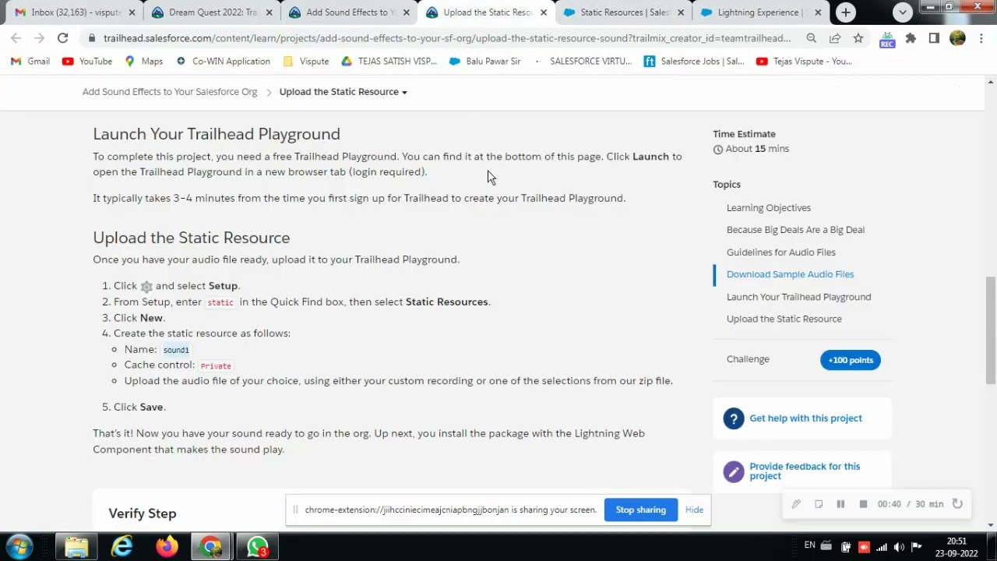
Task: Jump to Learning Objectives topic
Action: [769, 208]
